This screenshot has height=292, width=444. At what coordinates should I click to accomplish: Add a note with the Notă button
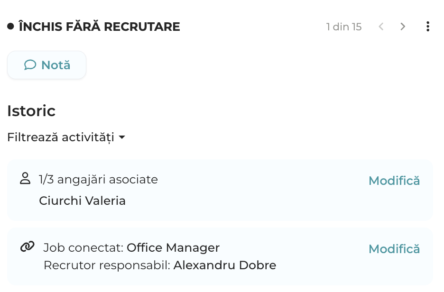[46, 65]
